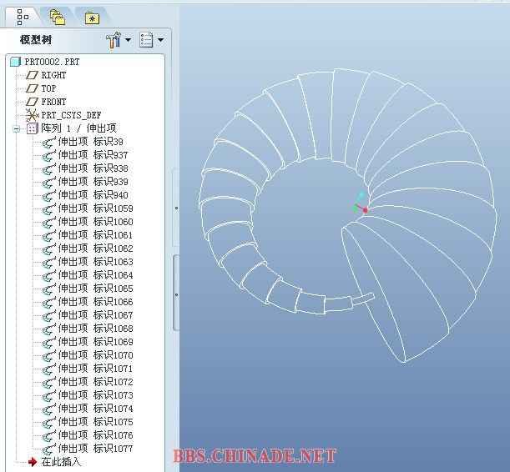The image size is (510, 472).
Task: Collapse the 阵列 1 / 伸出项 pattern node
Action: pos(17,128)
